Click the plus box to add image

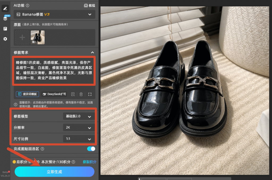click(x=22, y=37)
